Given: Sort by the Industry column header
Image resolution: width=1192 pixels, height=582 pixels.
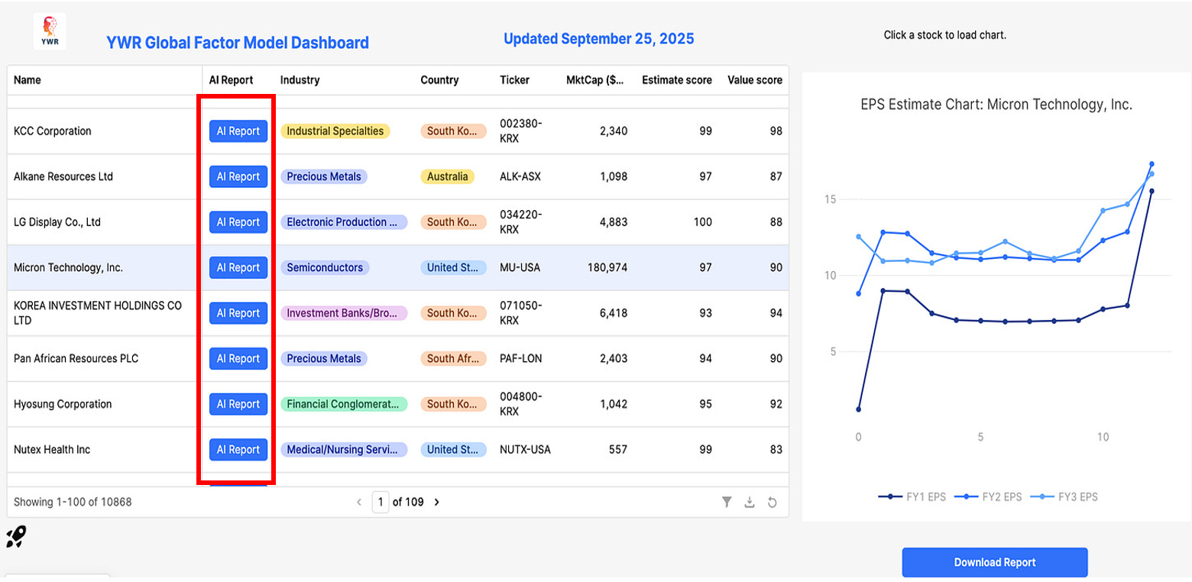Looking at the screenshot, I should coord(300,80).
